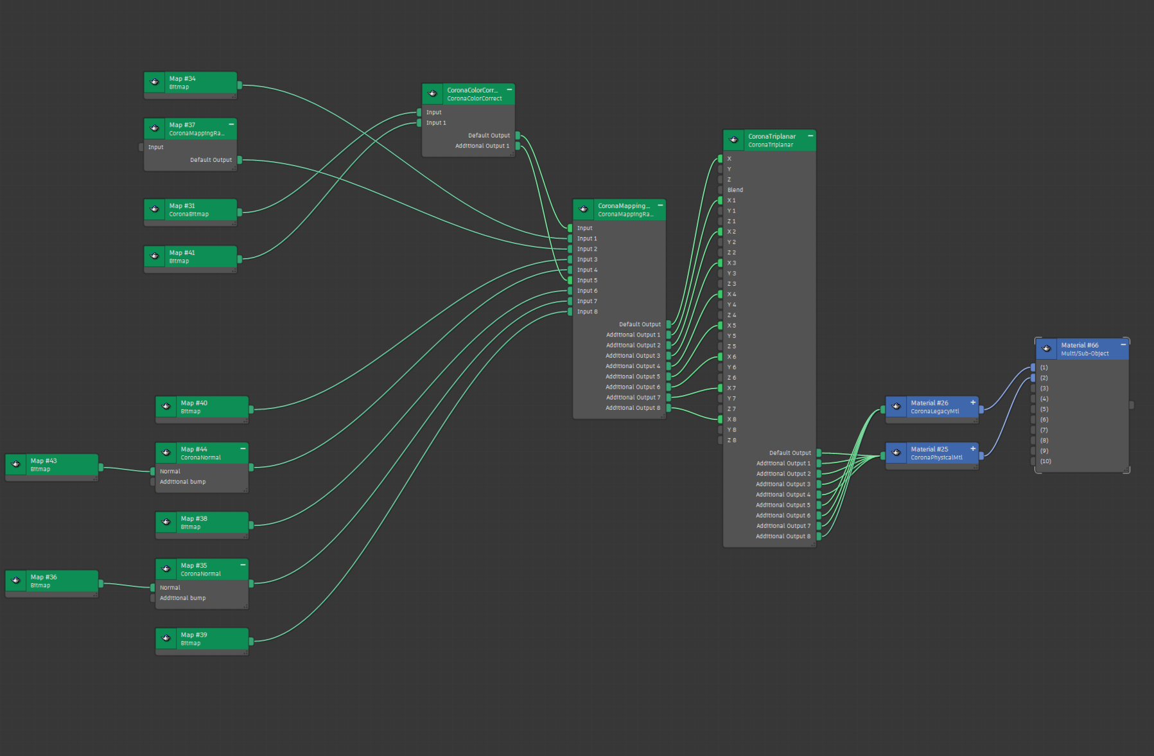The height and width of the screenshot is (756, 1154).
Task: Click Input 3 socket on CoronaMappingRandomizer
Action: [570, 259]
